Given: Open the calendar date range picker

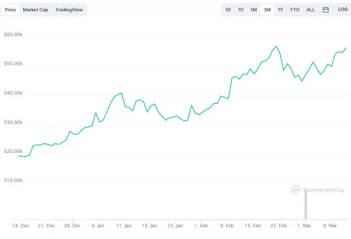Looking at the screenshot, I should tap(326, 10).
